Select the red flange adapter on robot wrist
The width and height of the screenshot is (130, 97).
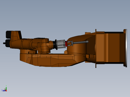click(66, 44)
